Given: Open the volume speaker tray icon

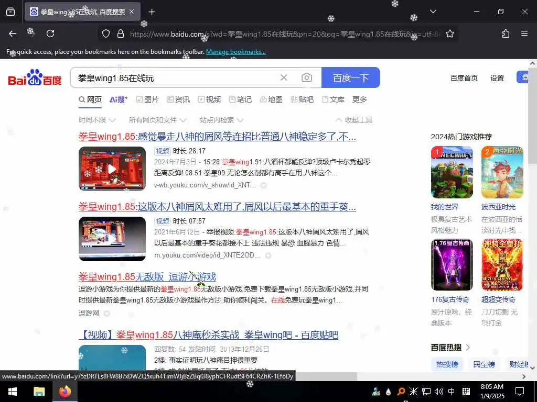Looking at the screenshot, I should coord(439,392).
